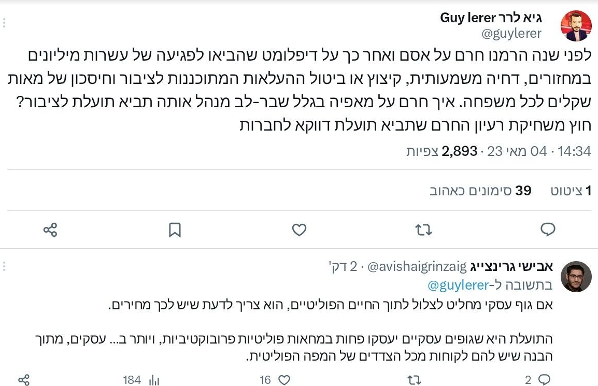
Task: Like Avishai's reply showing 16 likes
Action: (284, 380)
